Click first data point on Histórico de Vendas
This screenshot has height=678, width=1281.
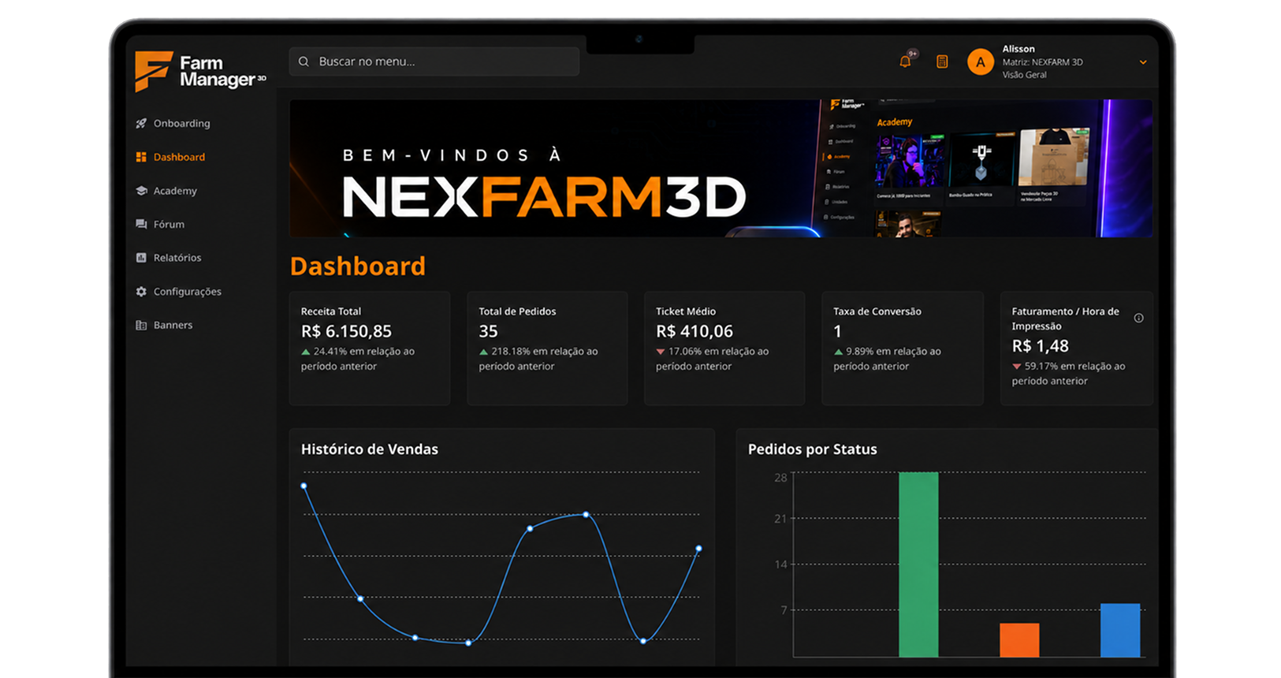pos(304,486)
